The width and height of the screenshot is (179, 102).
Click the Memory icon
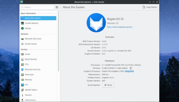point(23,80)
